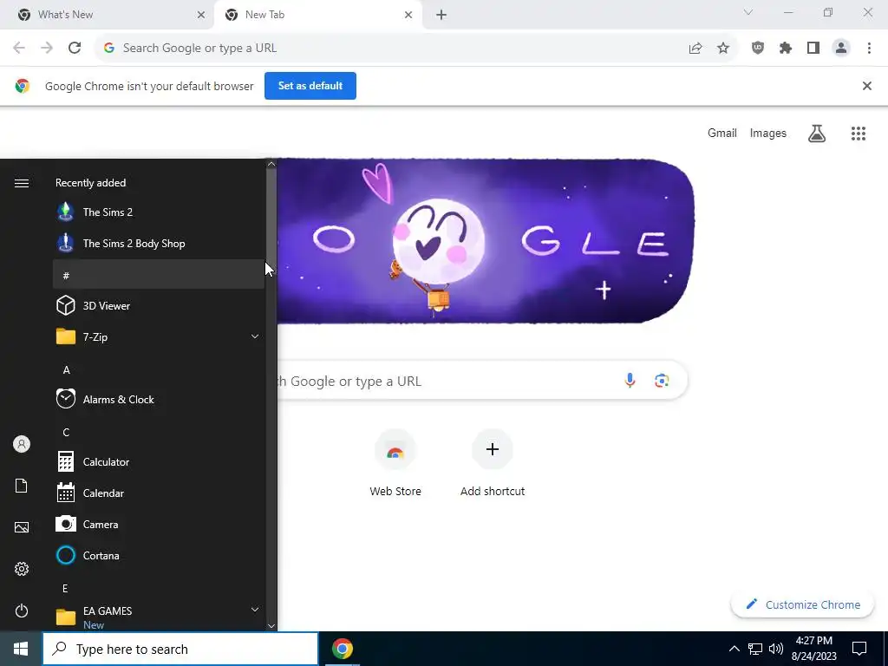Image resolution: width=888 pixels, height=666 pixels.
Task: Open Calendar app
Action: [x=159, y=493]
